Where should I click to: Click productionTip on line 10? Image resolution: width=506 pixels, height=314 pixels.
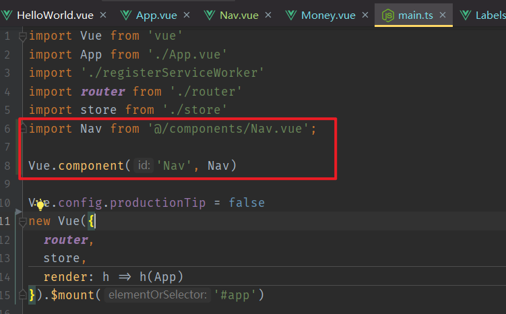pos(158,203)
